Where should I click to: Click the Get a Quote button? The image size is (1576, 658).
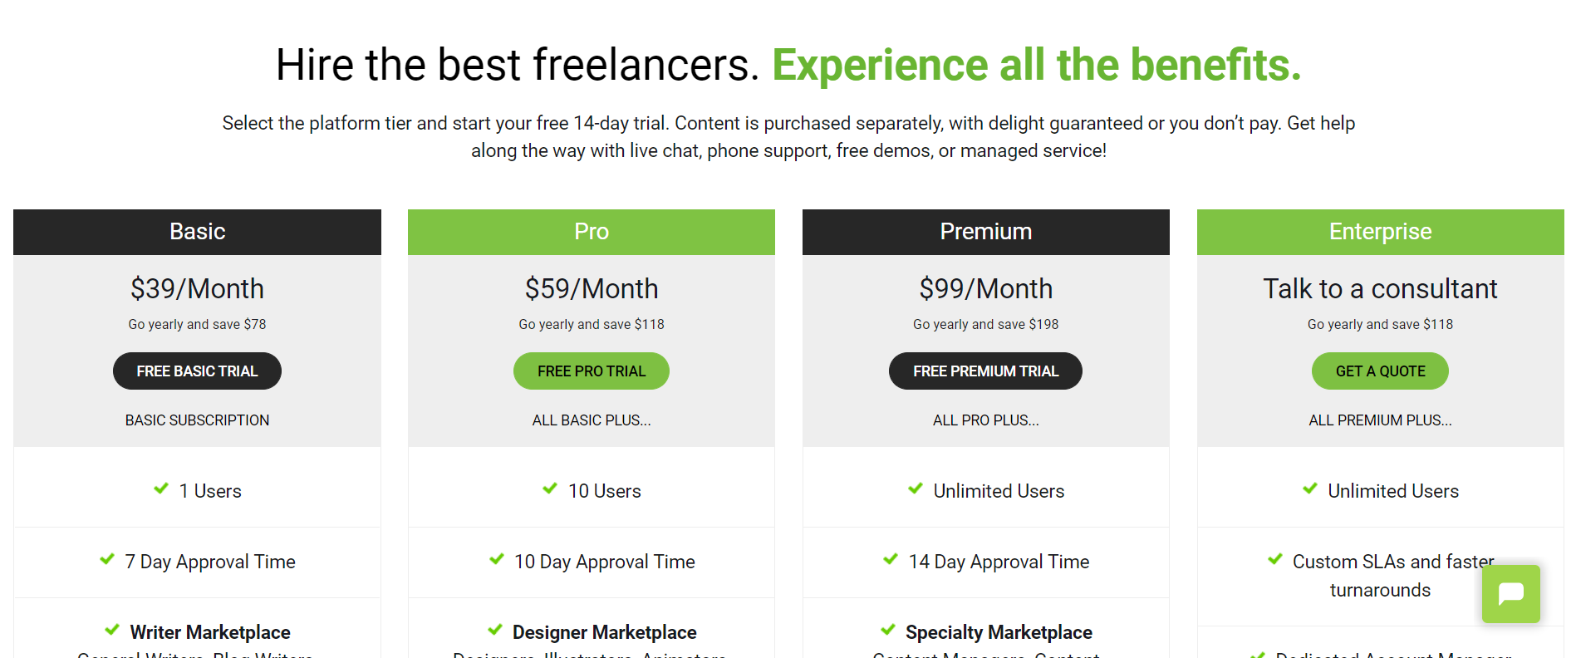click(1380, 371)
